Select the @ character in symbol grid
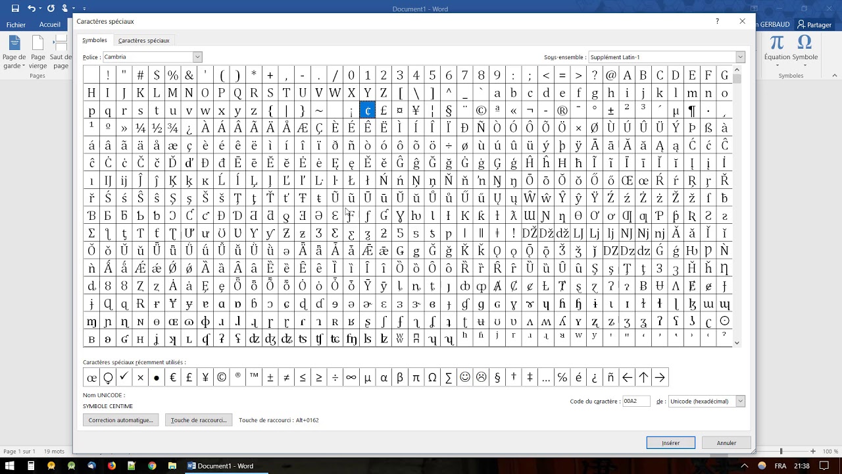 pyautogui.click(x=611, y=75)
